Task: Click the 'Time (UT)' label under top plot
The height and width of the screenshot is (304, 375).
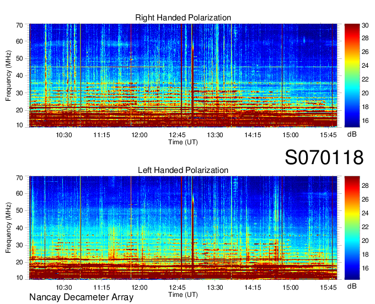Action: (183, 142)
